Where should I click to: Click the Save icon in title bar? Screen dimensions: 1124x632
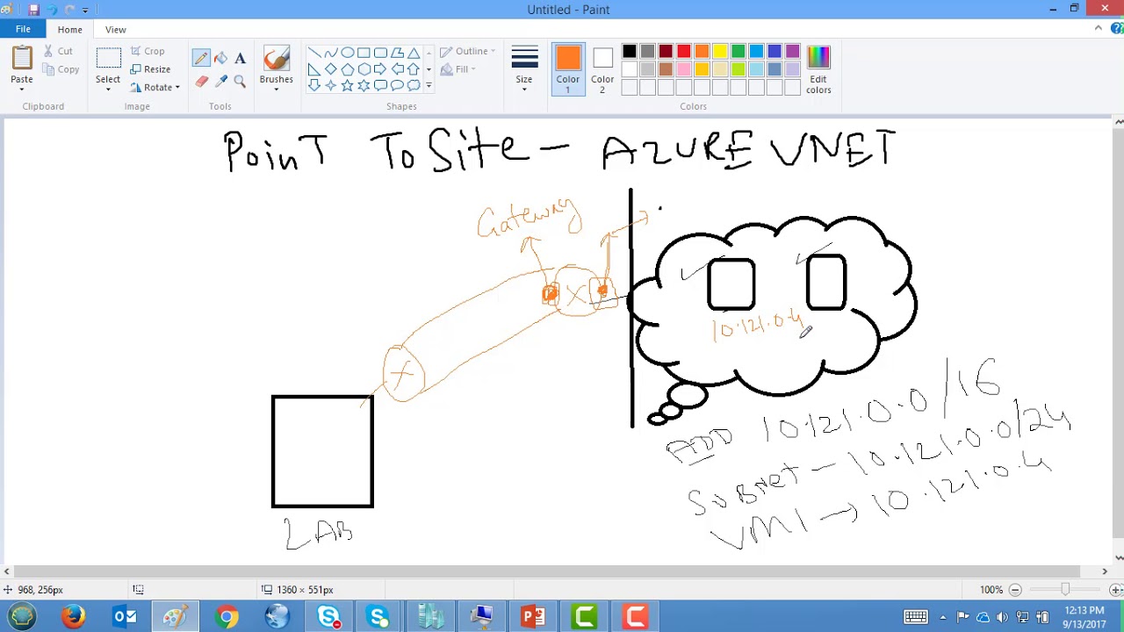coord(33,9)
